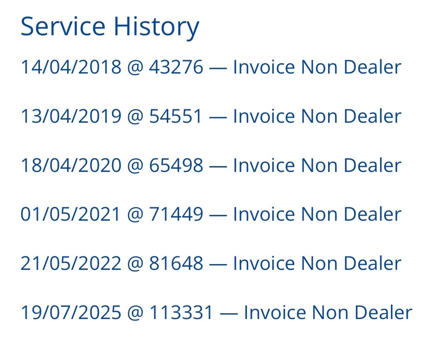423x345 pixels.
Task: Open Invoice Non Dealer for 21/05/2022
Action: [x=317, y=263]
